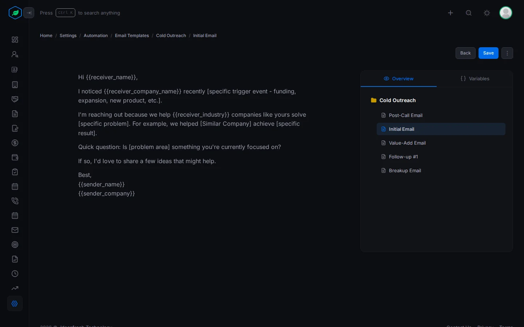
Task: Open the user search icon in sidebar
Action: 15,54
